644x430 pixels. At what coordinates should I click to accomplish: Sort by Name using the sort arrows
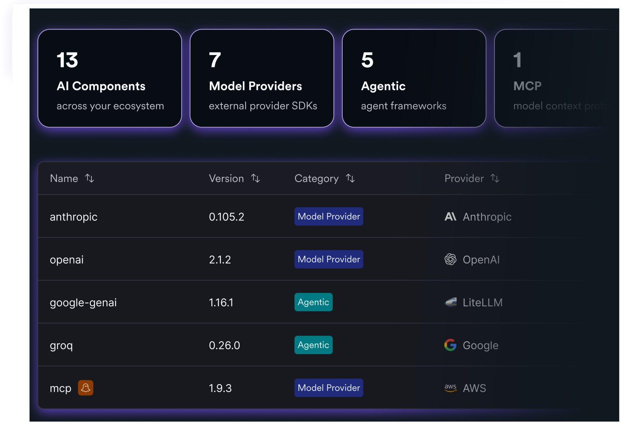point(89,178)
